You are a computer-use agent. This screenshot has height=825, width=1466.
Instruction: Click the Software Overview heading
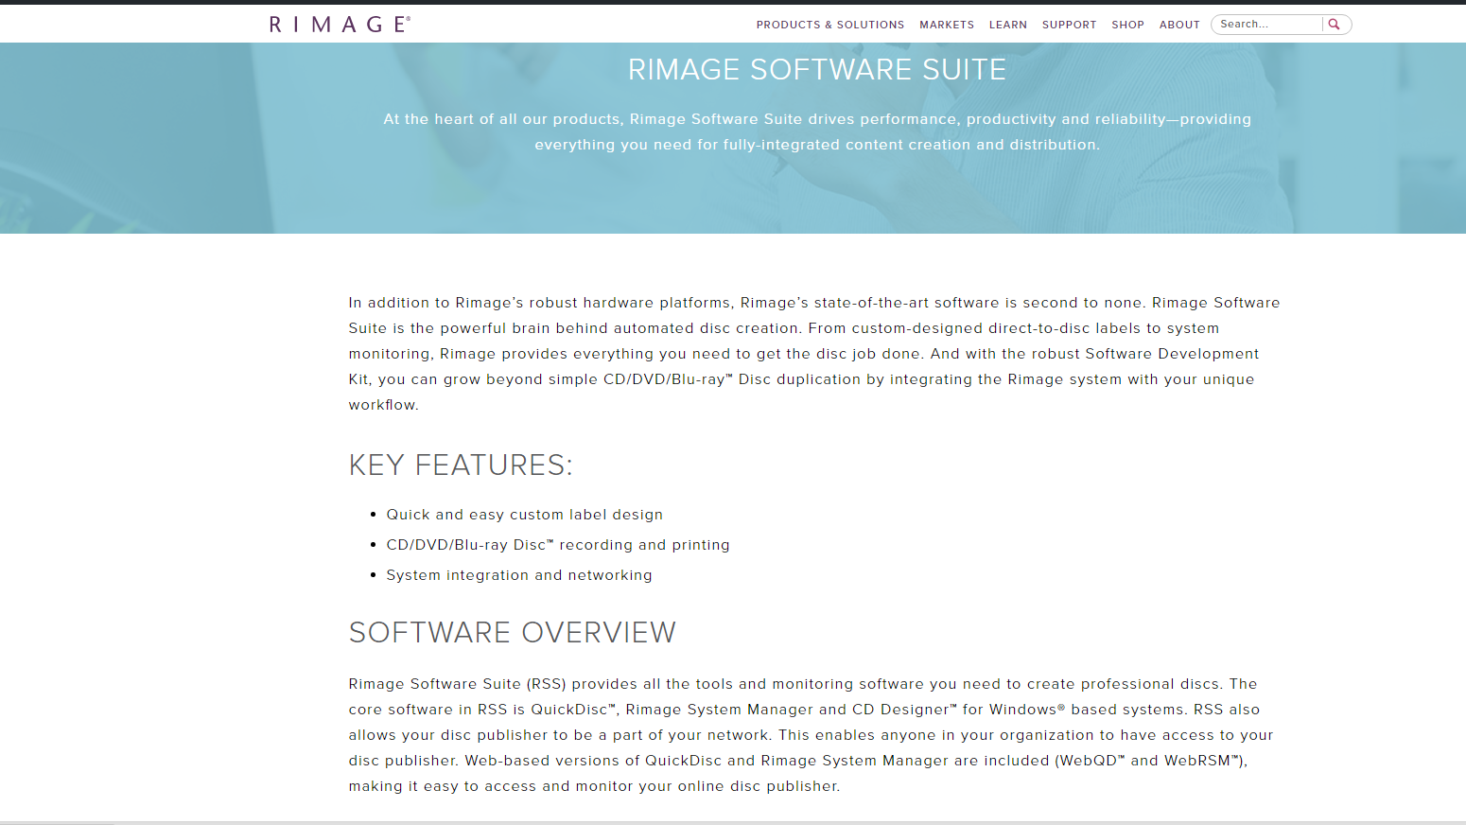pos(513,632)
